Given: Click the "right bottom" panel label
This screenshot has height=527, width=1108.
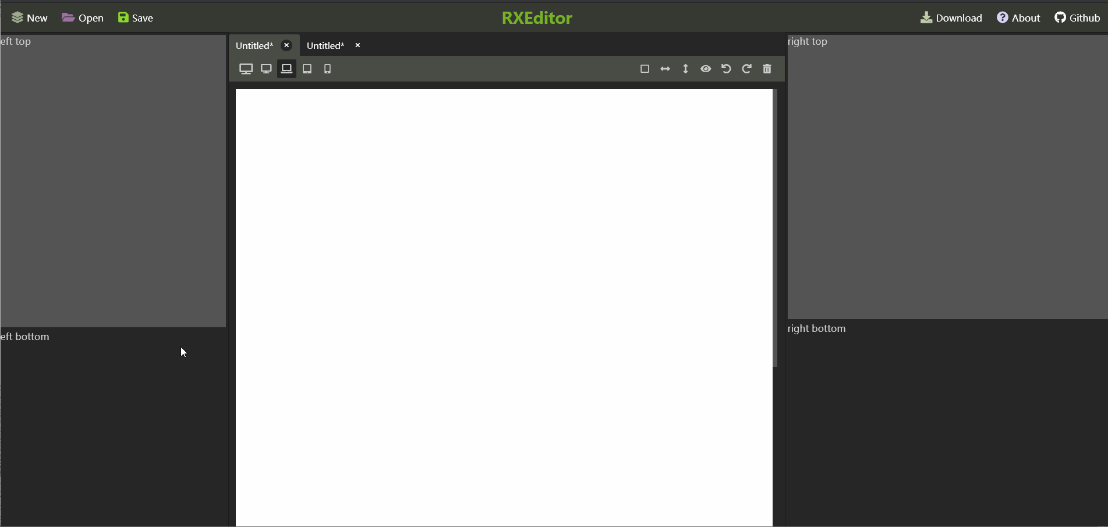Looking at the screenshot, I should 816,328.
